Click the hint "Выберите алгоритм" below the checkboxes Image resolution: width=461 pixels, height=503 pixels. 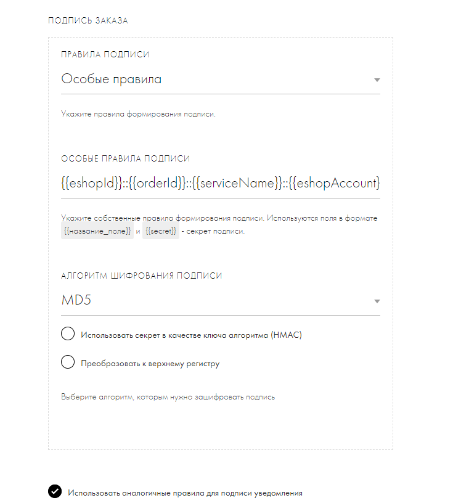click(x=168, y=397)
